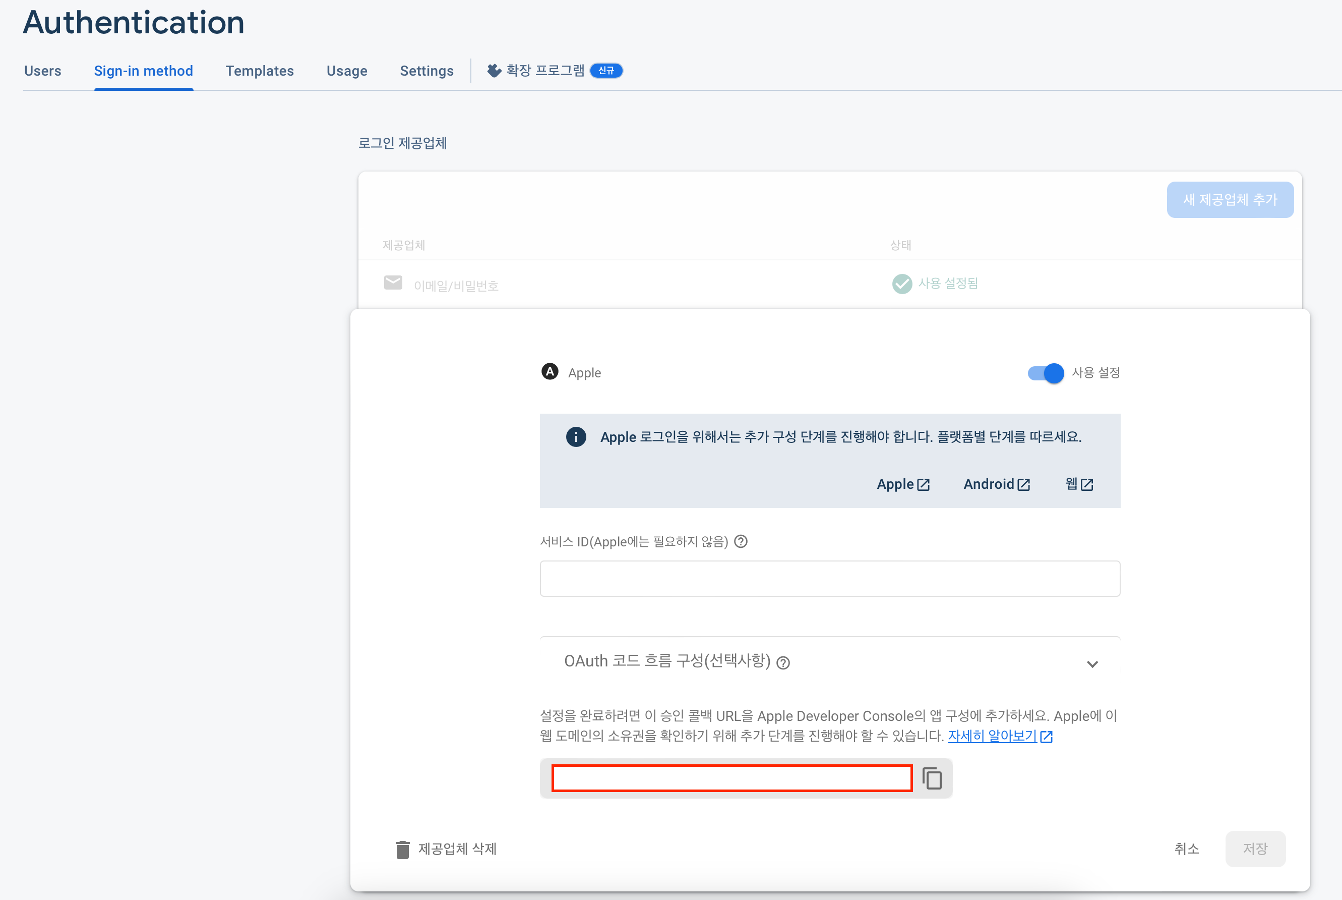Click the 취소 button
The width and height of the screenshot is (1342, 900).
(x=1187, y=849)
